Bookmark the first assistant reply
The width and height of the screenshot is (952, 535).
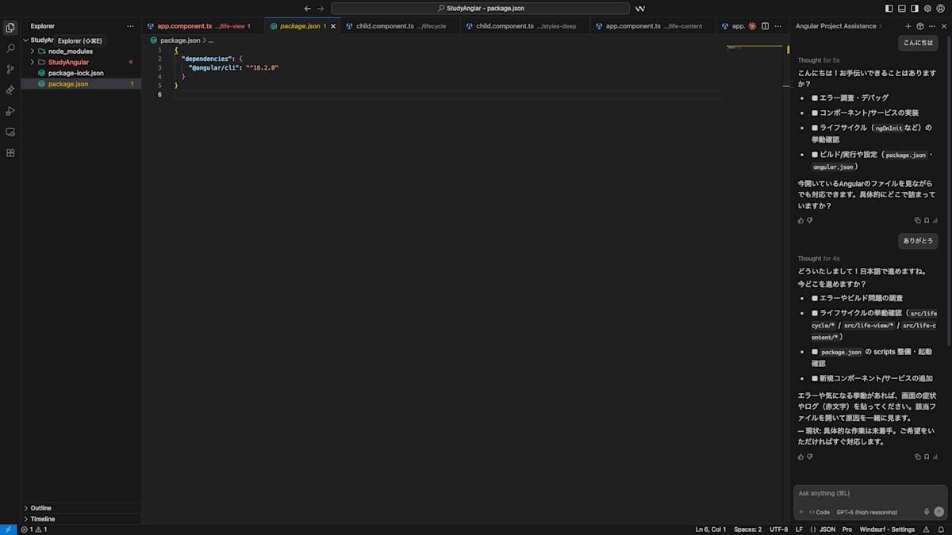click(x=926, y=220)
